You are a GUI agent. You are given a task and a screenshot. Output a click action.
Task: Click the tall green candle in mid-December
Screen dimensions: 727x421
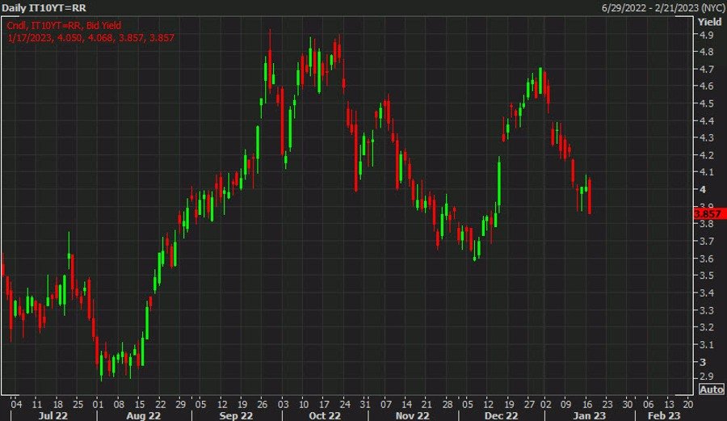pos(499,186)
